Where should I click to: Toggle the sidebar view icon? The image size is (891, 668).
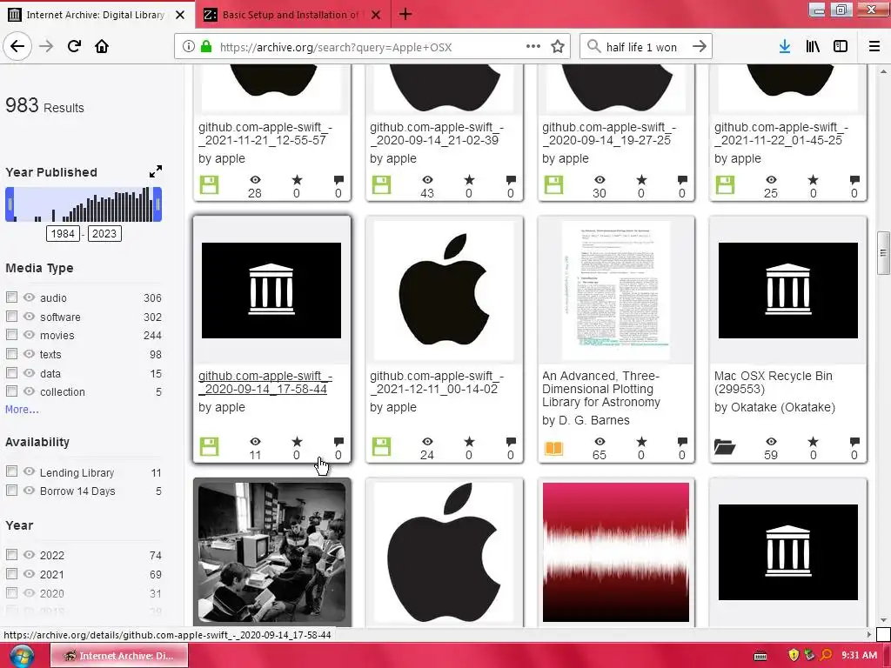pyautogui.click(x=841, y=47)
